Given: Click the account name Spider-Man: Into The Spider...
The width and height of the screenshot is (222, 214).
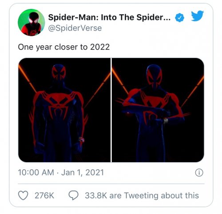Looking at the screenshot, I should pyautogui.click(x=109, y=17).
